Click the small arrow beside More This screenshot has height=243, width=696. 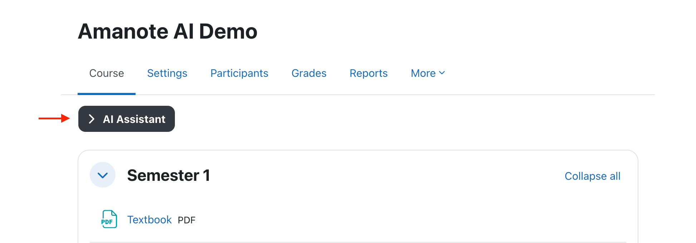click(442, 73)
